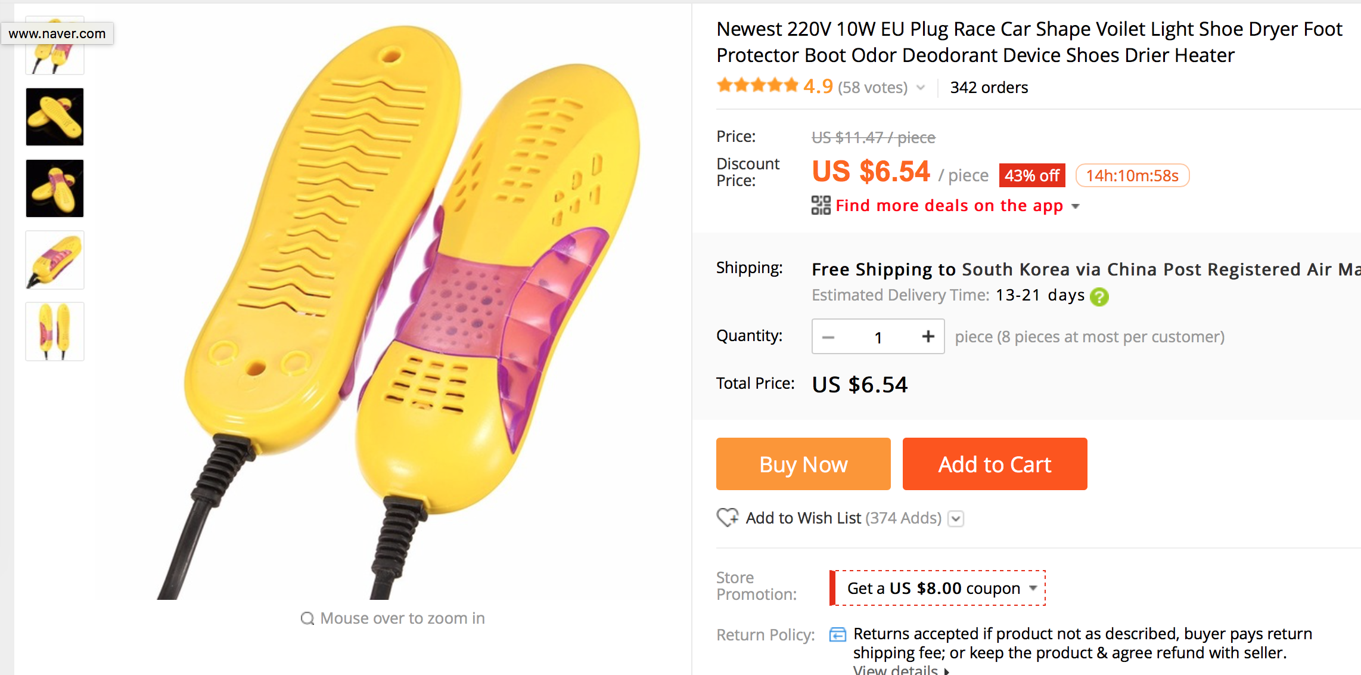1361x675 pixels.
Task: Select the third product thumbnail
Action: tap(55, 188)
